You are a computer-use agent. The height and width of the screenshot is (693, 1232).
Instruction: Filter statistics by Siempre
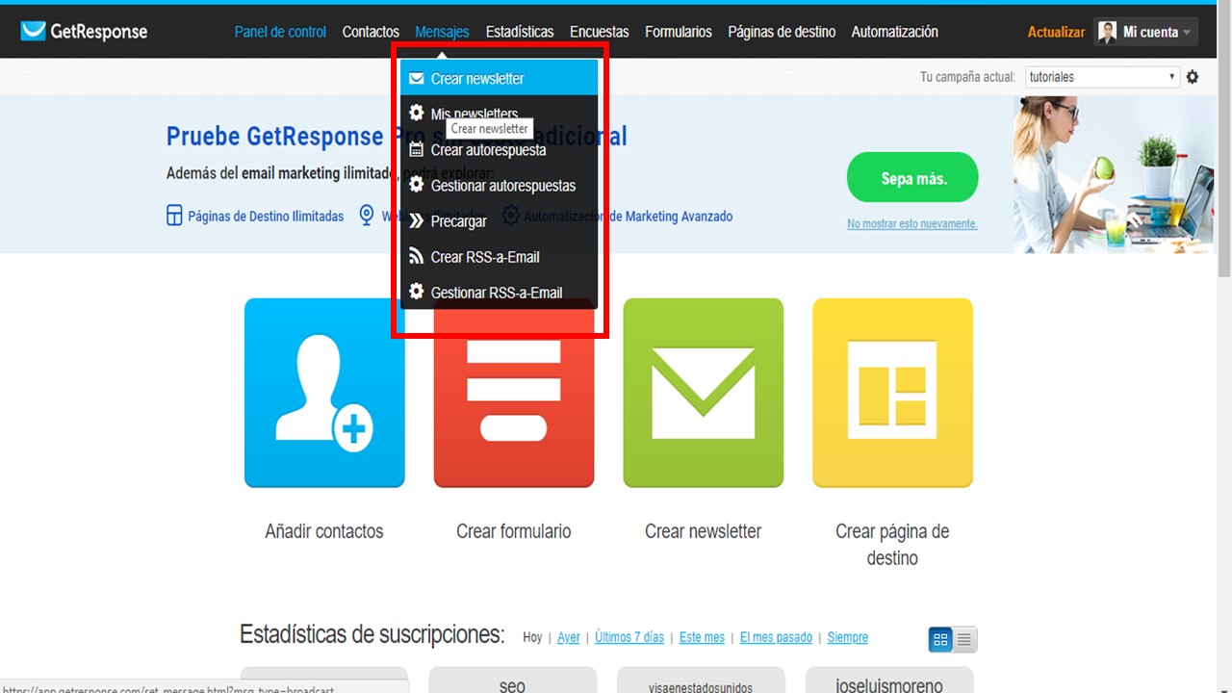click(x=847, y=637)
